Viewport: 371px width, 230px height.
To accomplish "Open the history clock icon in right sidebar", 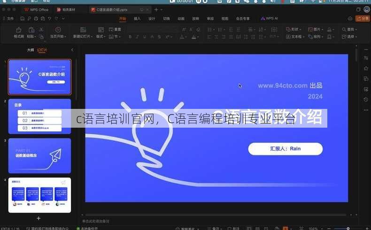I will pyautogui.click(x=366, y=100).
